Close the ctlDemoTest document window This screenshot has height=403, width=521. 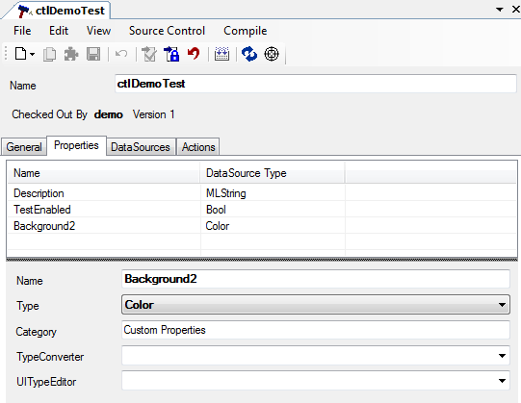515,10
